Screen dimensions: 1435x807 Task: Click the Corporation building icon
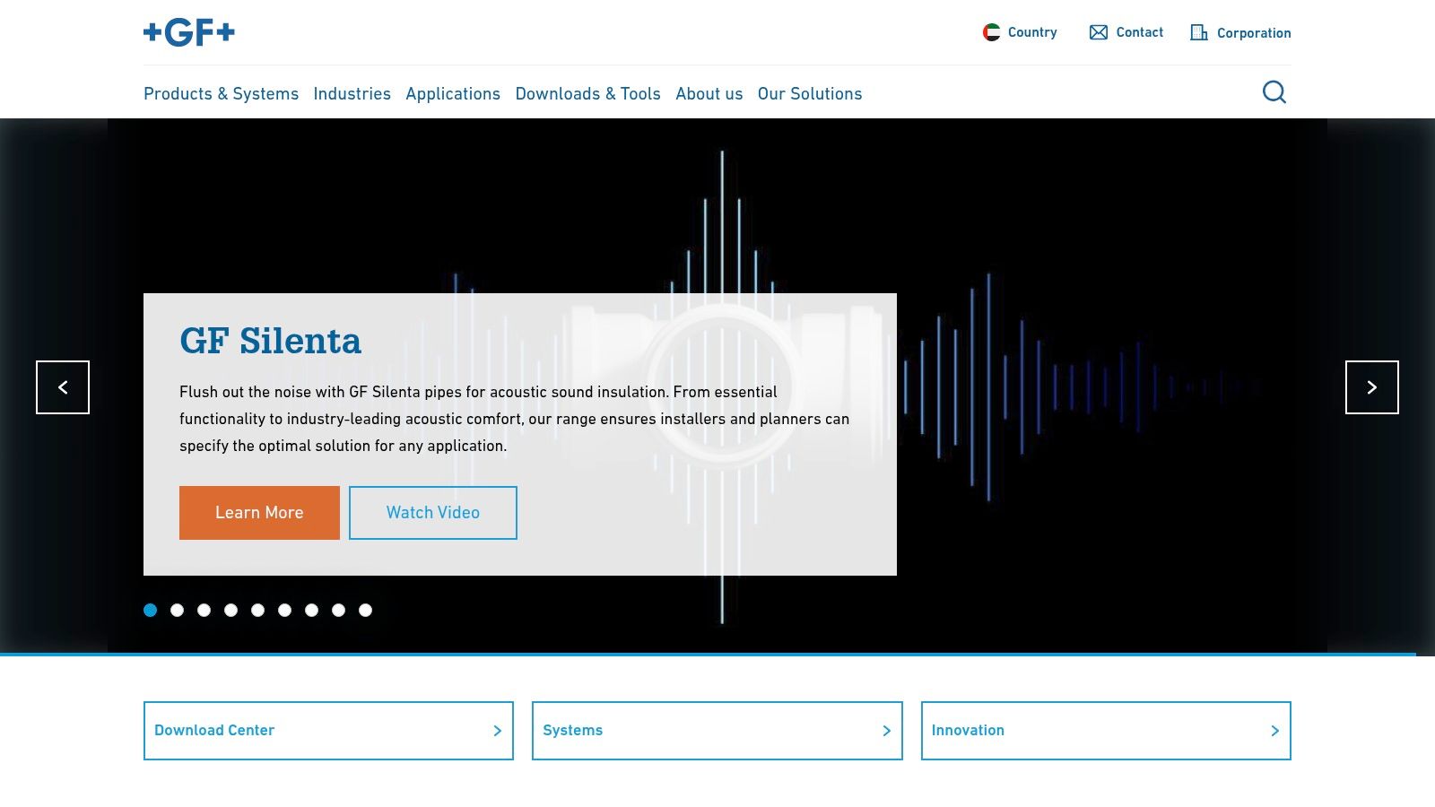(1198, 33)
